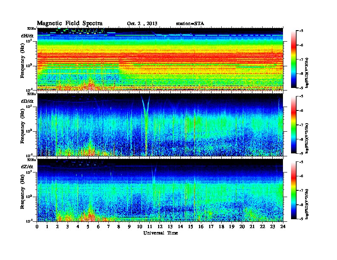Click hour 0 on the Universal Time axis
337x260 pixels.
[x=37, y=226]
